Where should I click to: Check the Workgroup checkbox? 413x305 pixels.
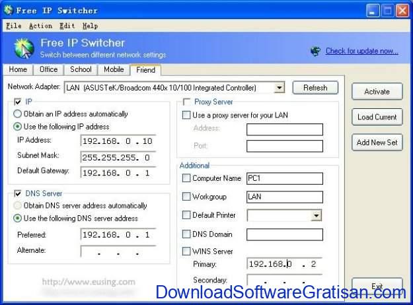(x=186, y=196)
